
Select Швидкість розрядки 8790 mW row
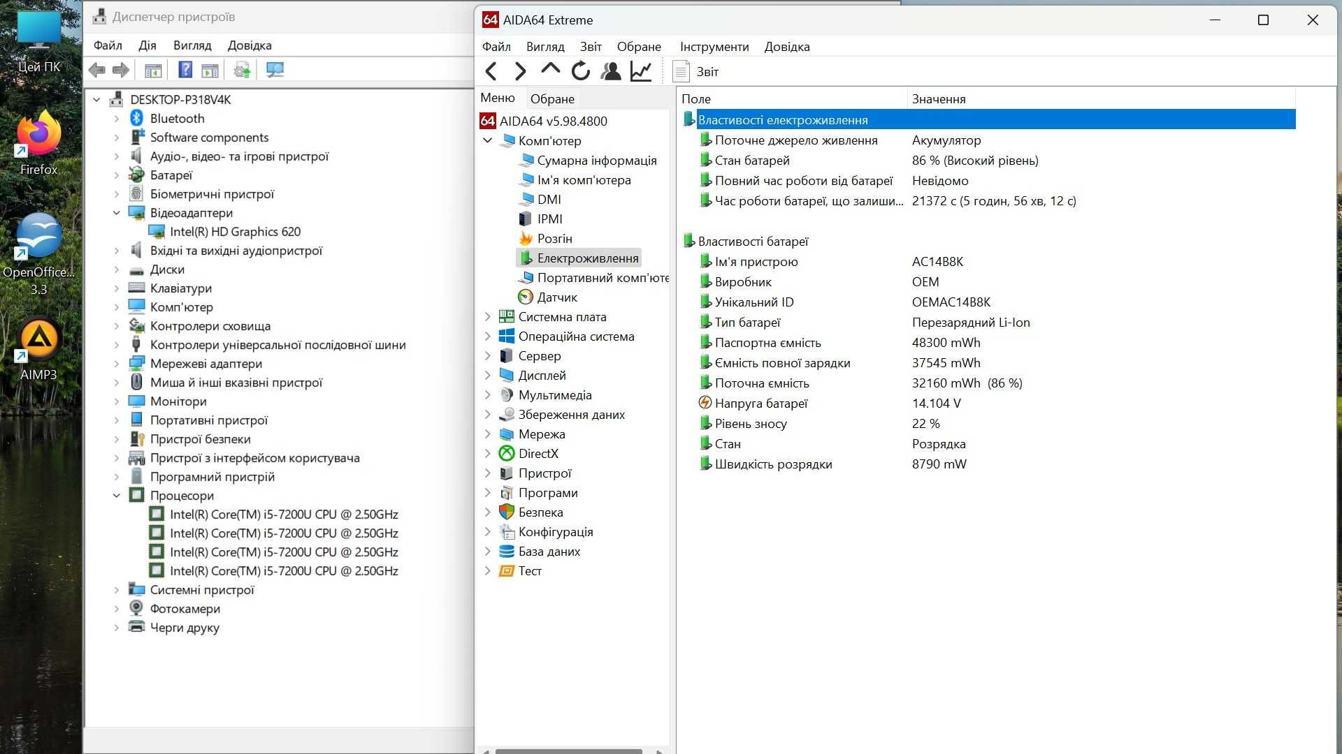click(x=988, y=464)
